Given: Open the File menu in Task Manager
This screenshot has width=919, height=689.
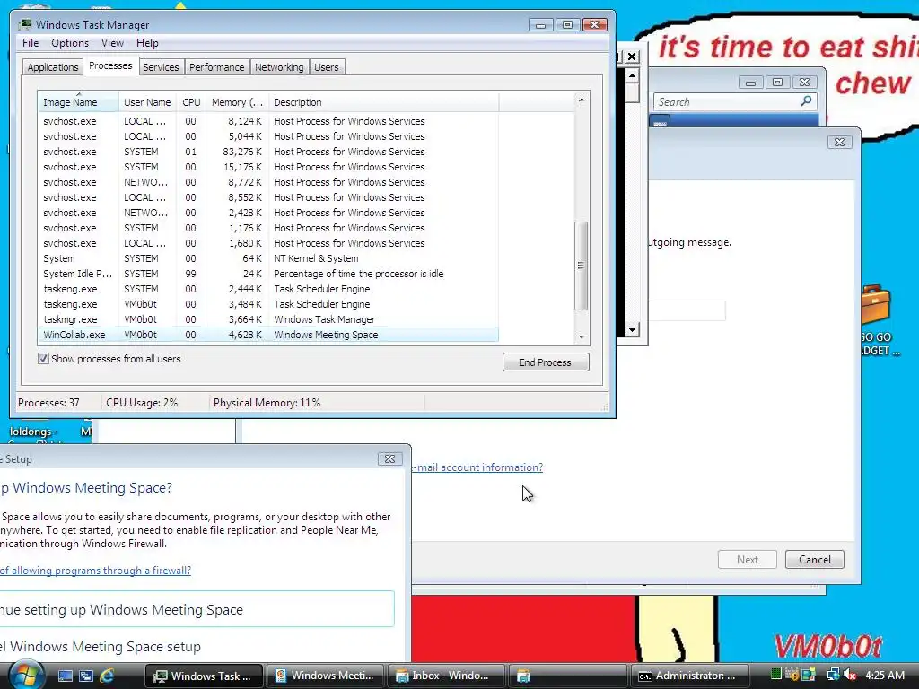Looking at the screenshot, I should (x=31, y=43).
